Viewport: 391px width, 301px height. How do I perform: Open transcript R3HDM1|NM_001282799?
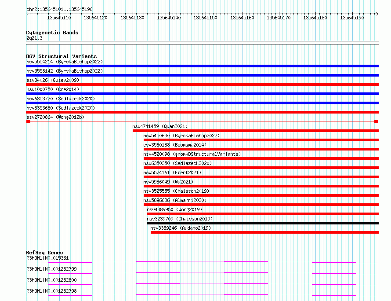(51, 269)
